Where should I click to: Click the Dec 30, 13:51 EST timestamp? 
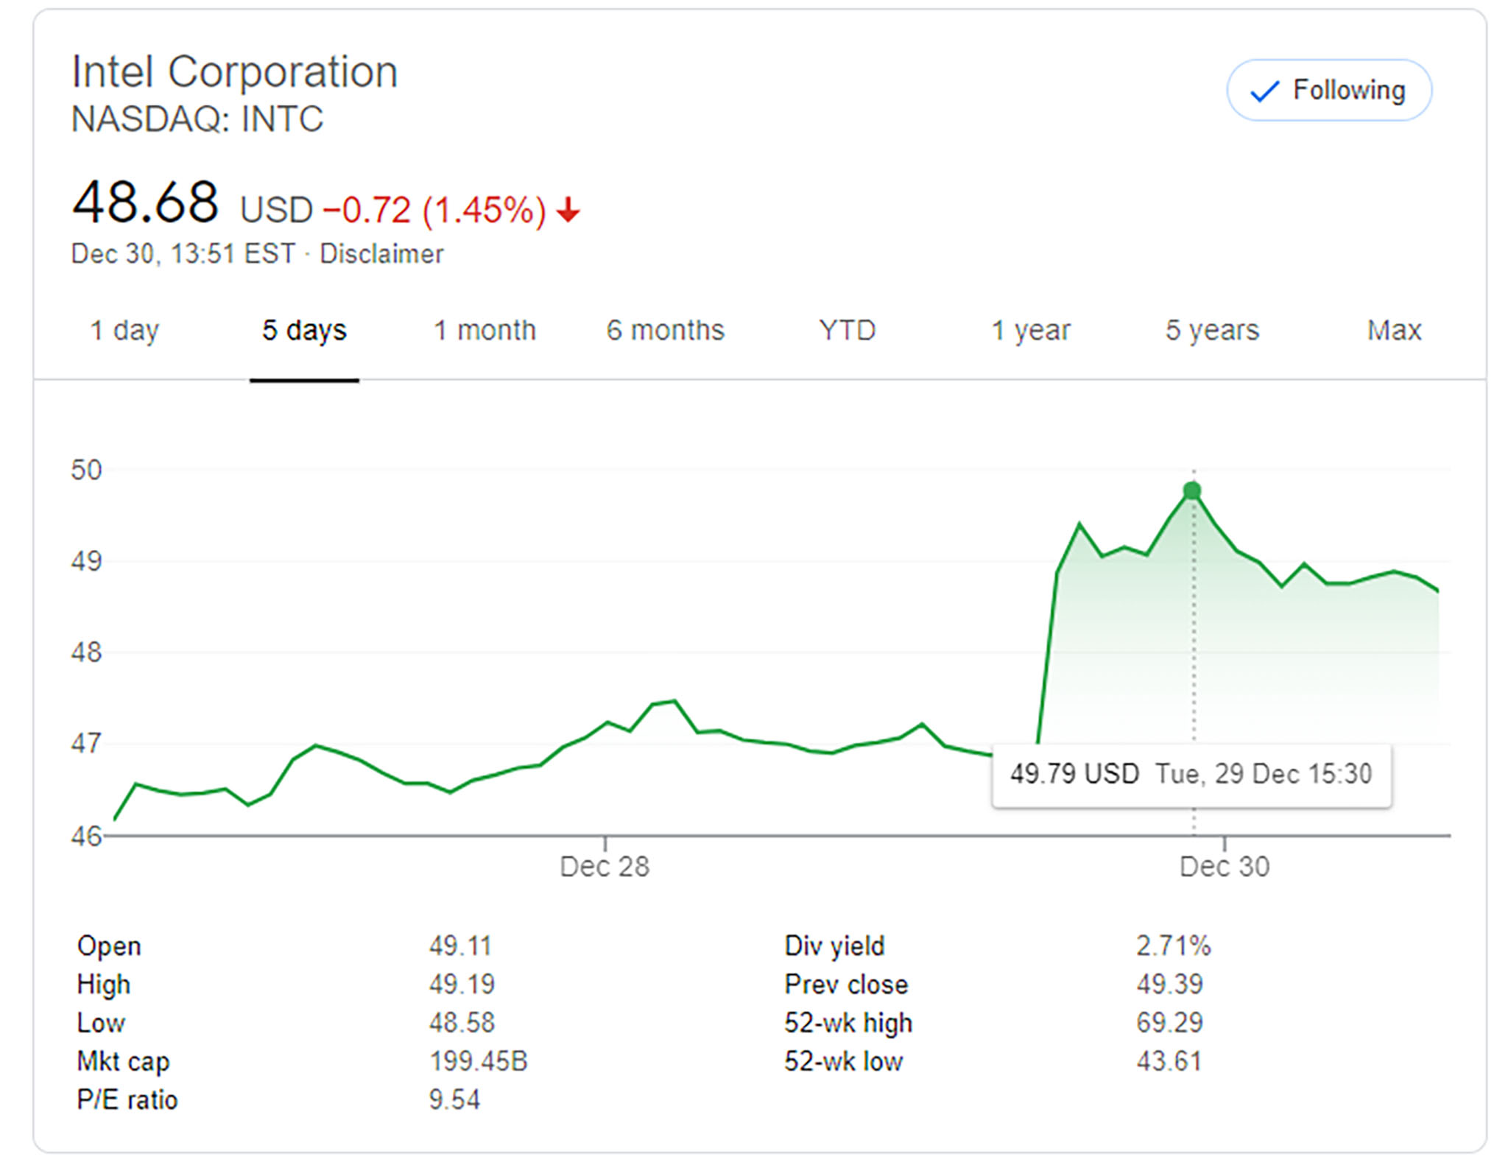point(183,254)
